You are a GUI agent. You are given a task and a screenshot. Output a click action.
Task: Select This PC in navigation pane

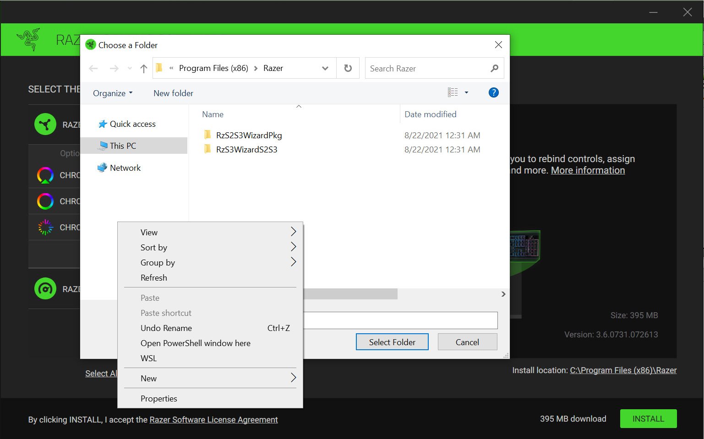click(x=123, y=146)
